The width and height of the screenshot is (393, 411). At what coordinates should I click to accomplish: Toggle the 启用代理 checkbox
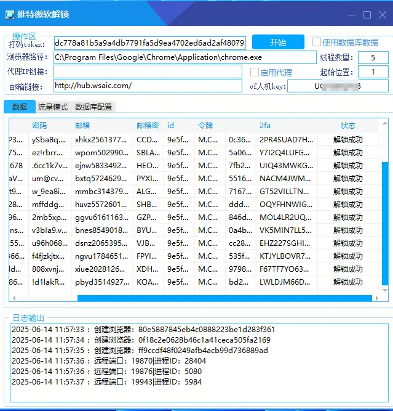(x=255, y=72)
